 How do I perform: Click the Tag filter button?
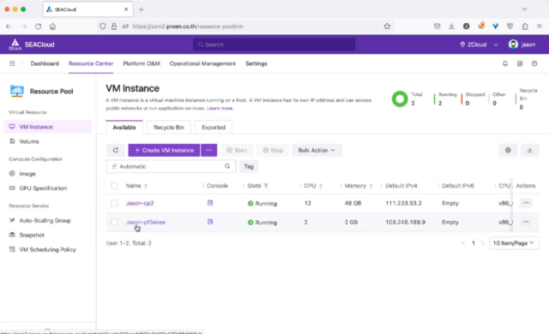coord(249,166)
